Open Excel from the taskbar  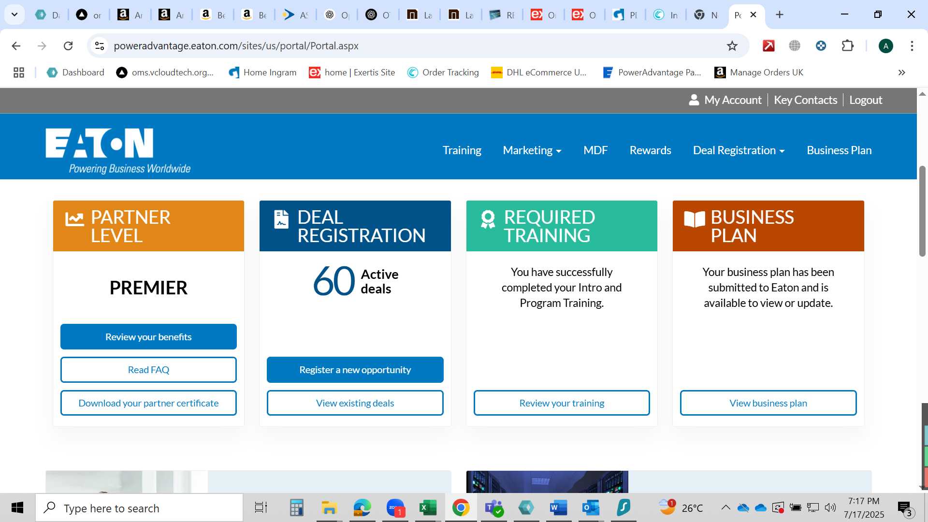[x=428, y=507]
